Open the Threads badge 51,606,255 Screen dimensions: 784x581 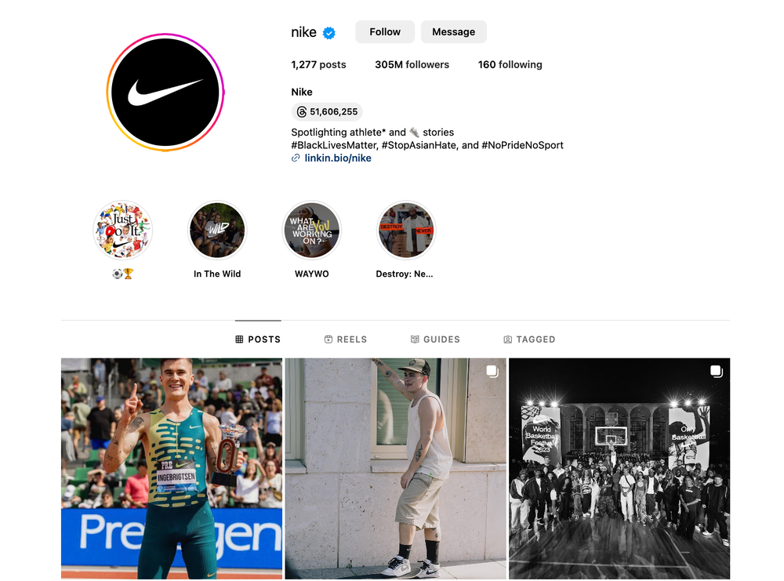tap(327, 111)
